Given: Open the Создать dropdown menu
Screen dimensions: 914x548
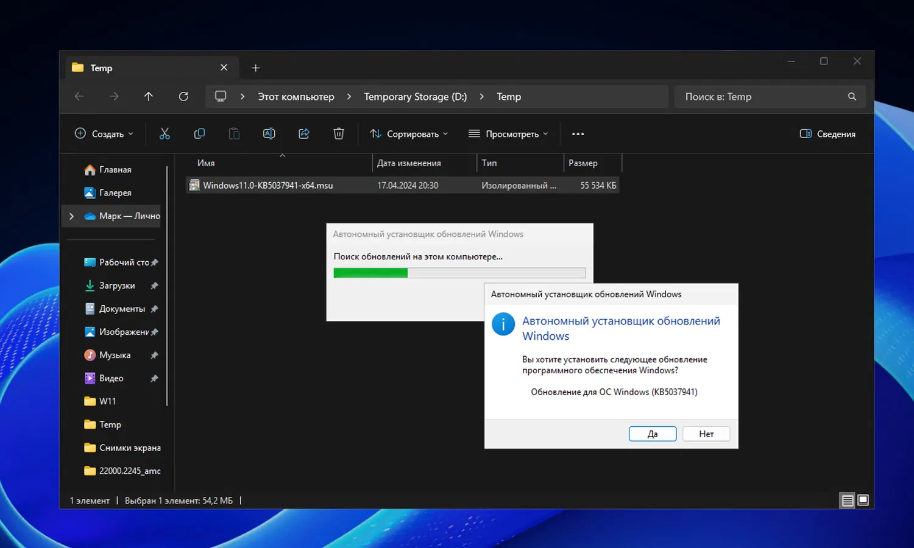Looking at the screenshot, I should click(104, 134).
